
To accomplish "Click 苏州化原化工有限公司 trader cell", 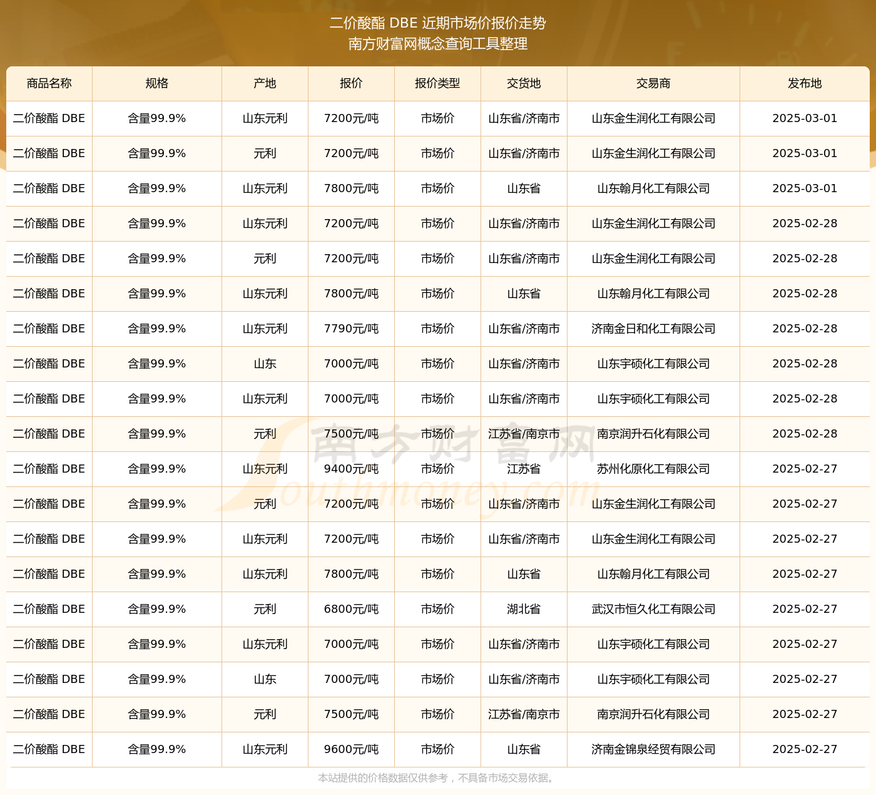I will click(x=653, y=469).
